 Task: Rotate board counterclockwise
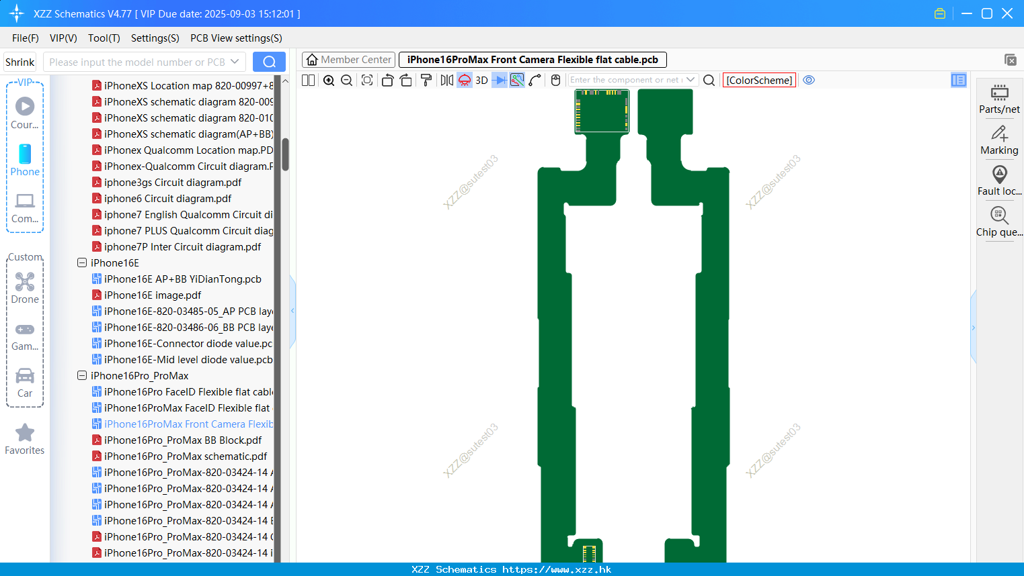(388, 80)
